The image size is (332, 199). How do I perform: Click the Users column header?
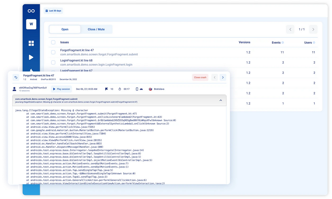tap(308, 42)
